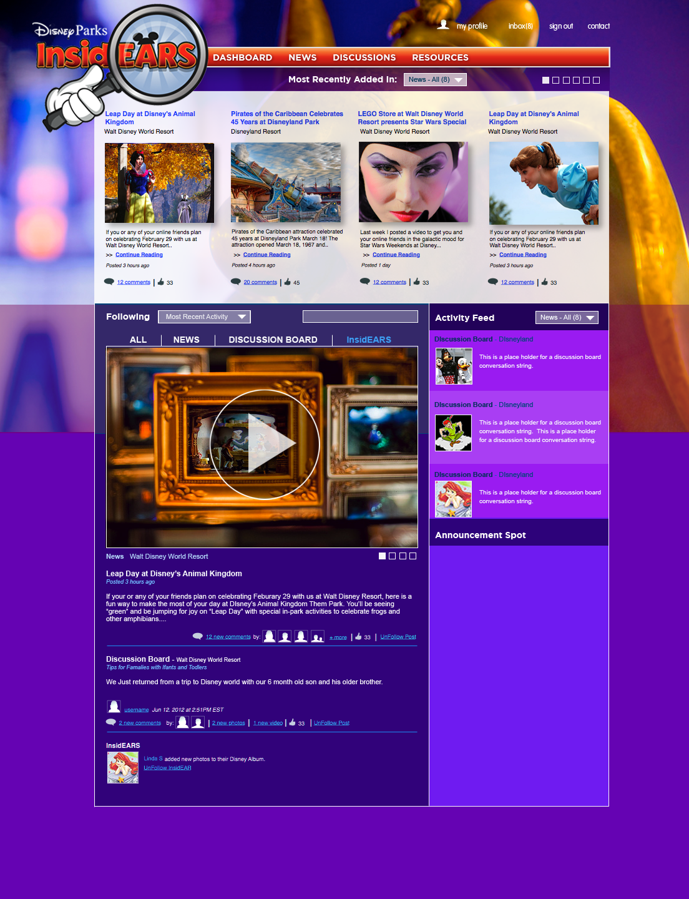
Task: Open username avatar icon in discussion post
Action: [x=114, y=707]
